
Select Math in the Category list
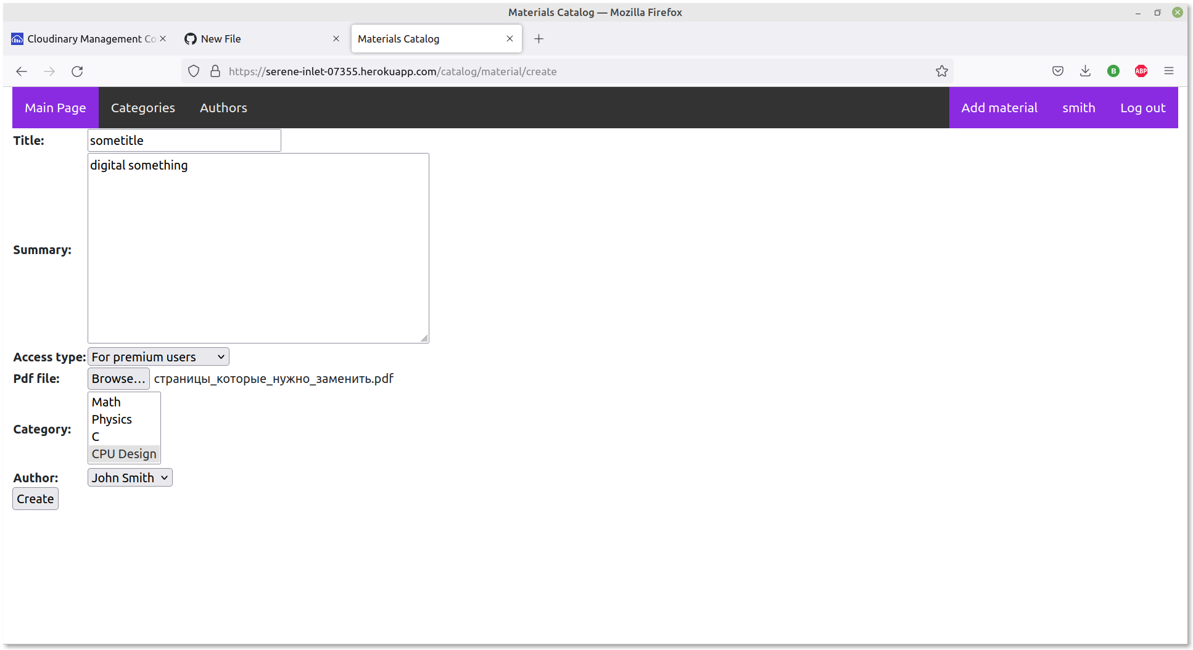(x=124, y=402)
